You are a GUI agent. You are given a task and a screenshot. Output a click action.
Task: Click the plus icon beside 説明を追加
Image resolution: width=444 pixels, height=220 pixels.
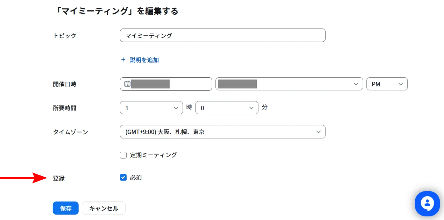pos(123,60)
